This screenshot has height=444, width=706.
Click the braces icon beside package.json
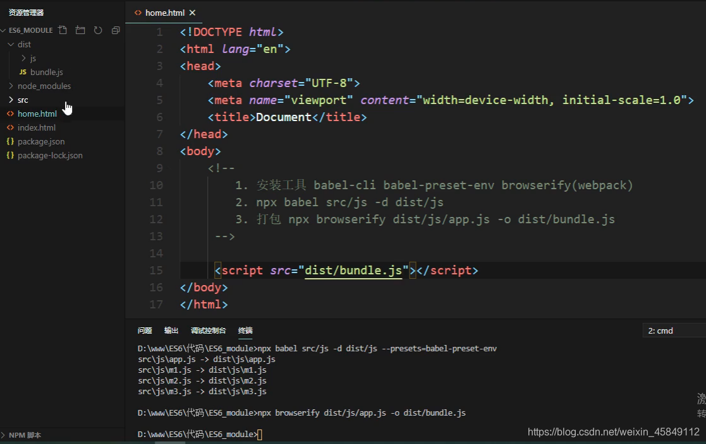click(10, 141)
